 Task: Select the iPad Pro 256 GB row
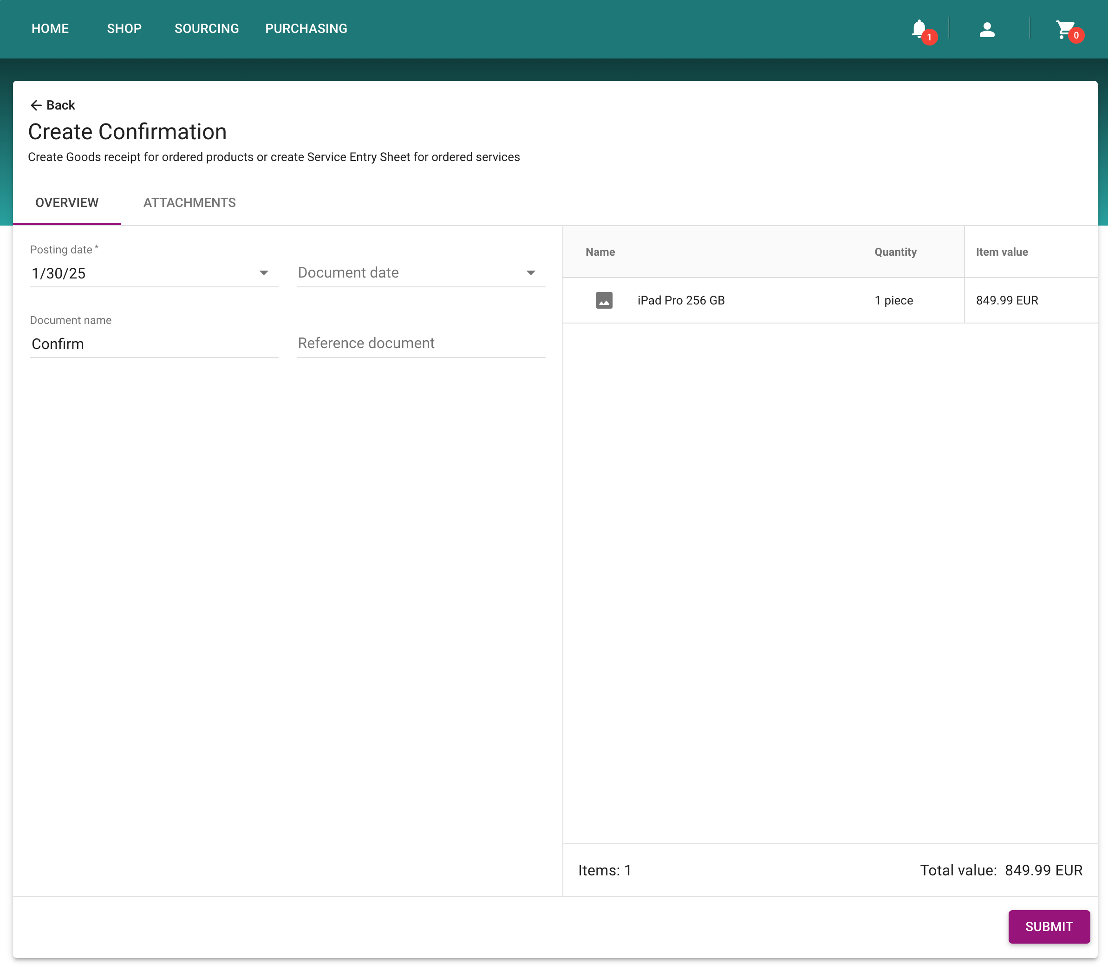[x=681, y=300]
